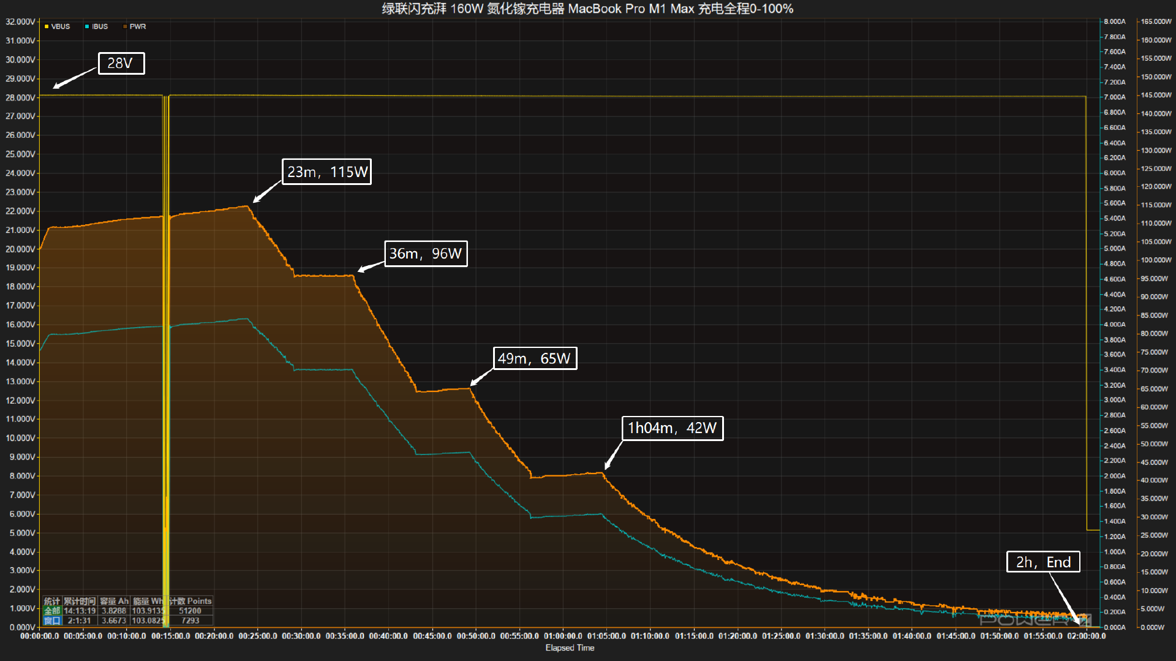Screen dimensions: 1176x661
Task: Click the brown PWR legend color marker
Action: [x=125, y=27]
